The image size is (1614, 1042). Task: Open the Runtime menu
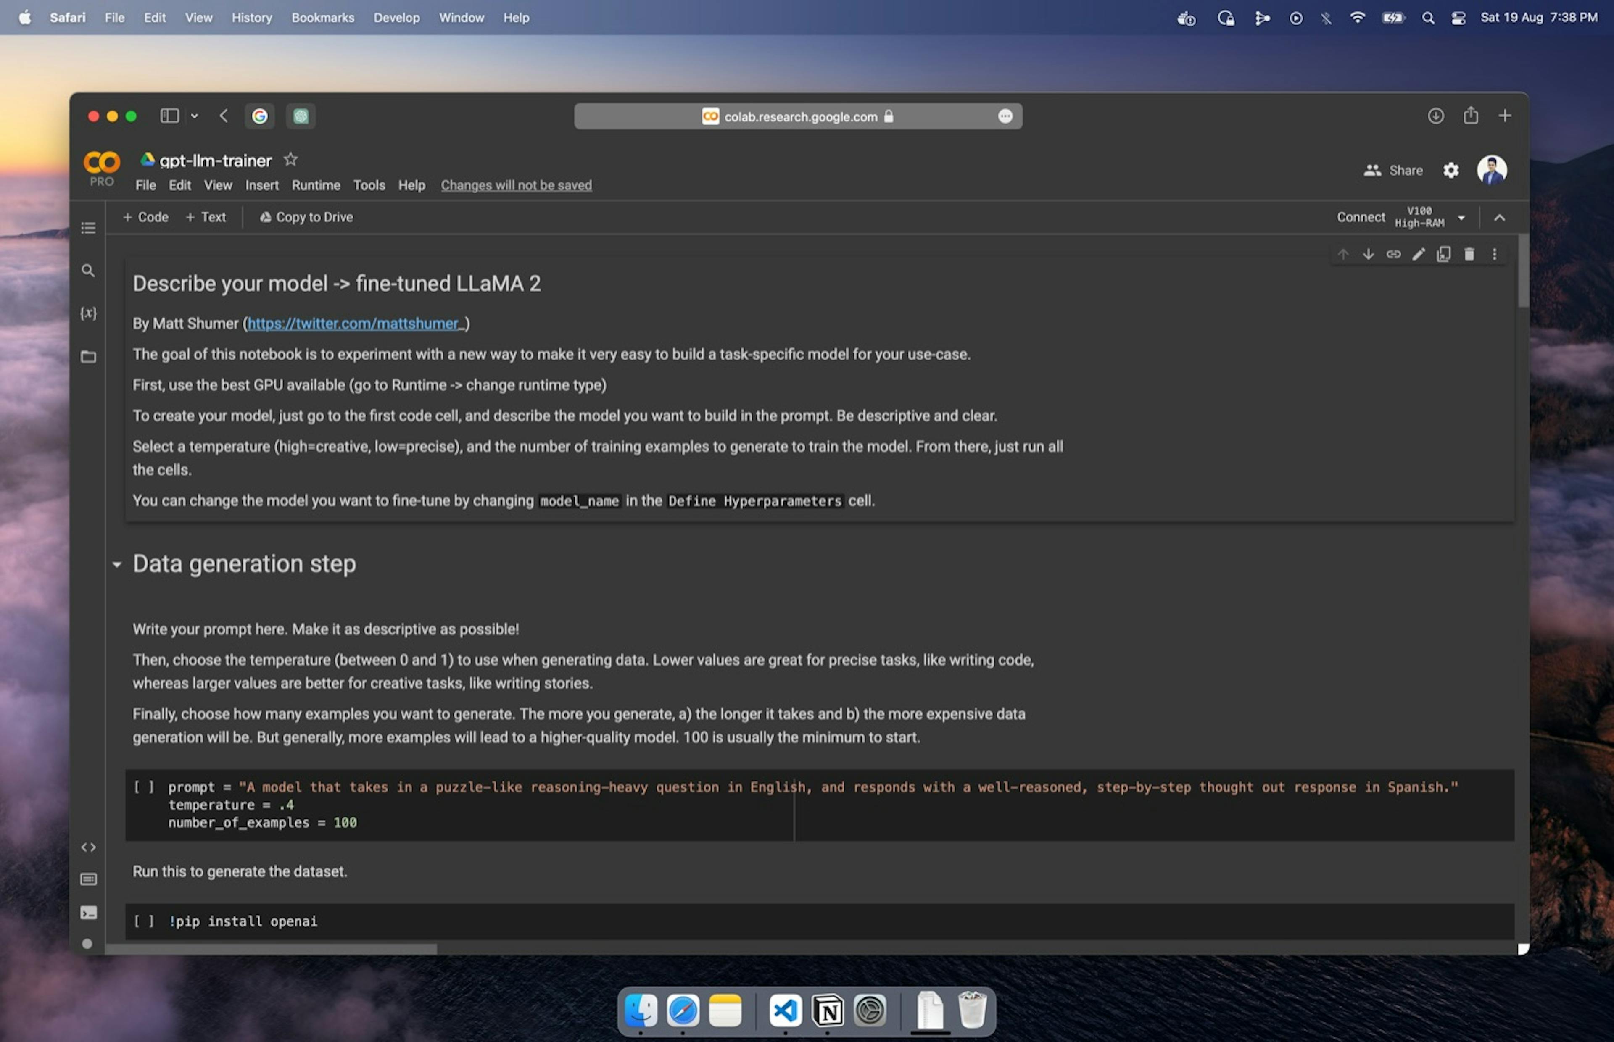[315, 185]
